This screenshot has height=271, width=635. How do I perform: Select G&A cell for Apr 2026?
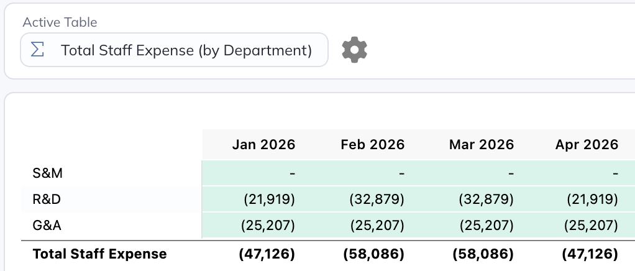coord(591,226)
